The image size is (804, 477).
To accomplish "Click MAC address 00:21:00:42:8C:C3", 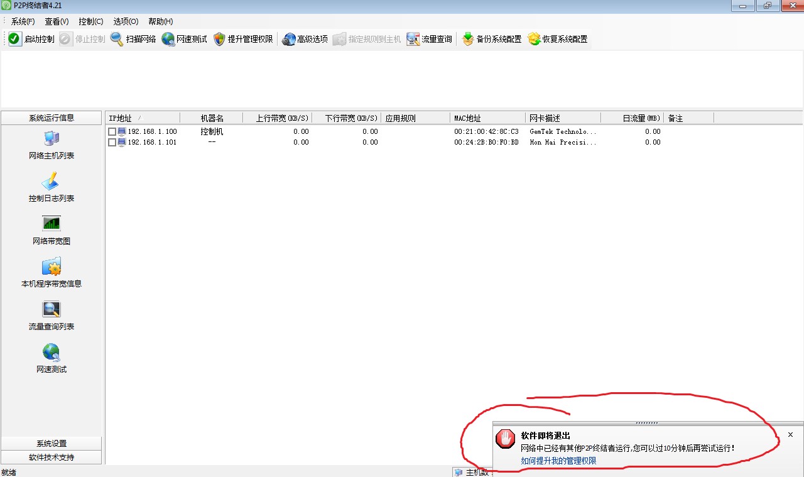I will pos(487,132).
